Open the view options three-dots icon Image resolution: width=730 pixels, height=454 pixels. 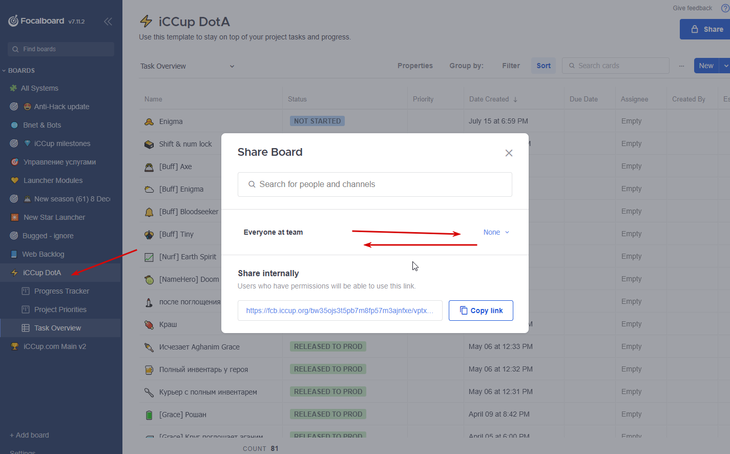click(681, 66)
